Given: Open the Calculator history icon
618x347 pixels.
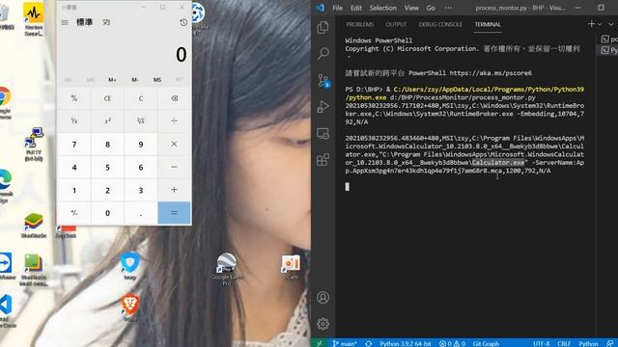Looking at the screenshot, I should 183,22.
